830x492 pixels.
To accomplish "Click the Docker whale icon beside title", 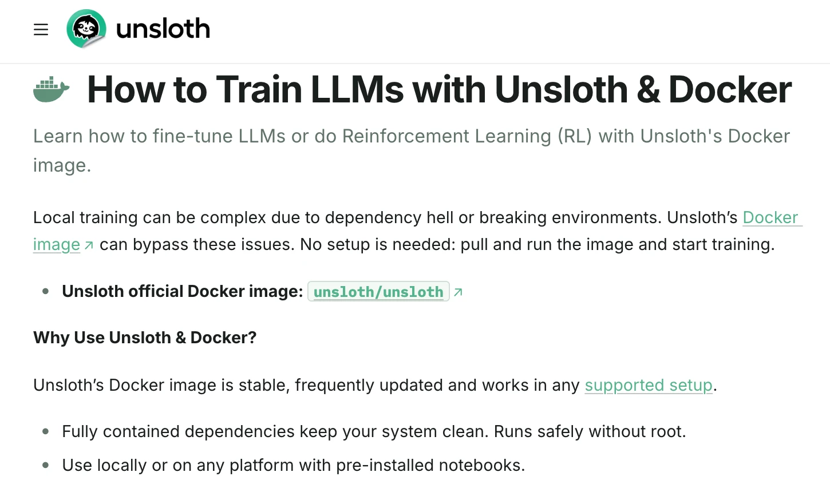I will (x=52, y=90).
